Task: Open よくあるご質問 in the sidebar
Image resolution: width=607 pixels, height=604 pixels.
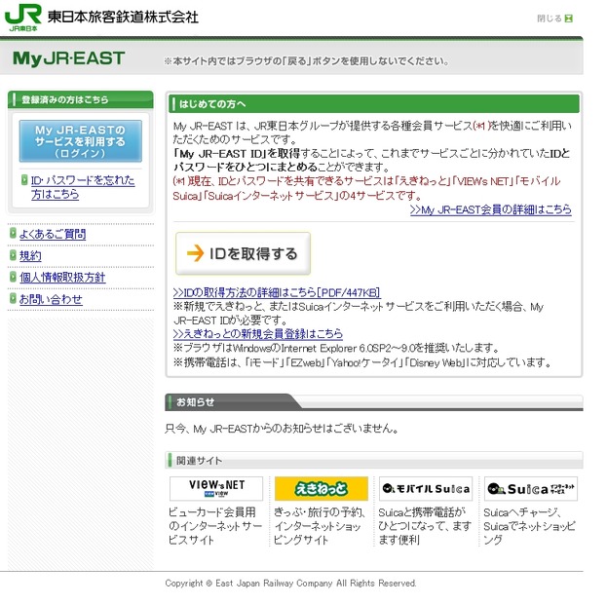Action: pyautogui.click(x=53, y=234)
